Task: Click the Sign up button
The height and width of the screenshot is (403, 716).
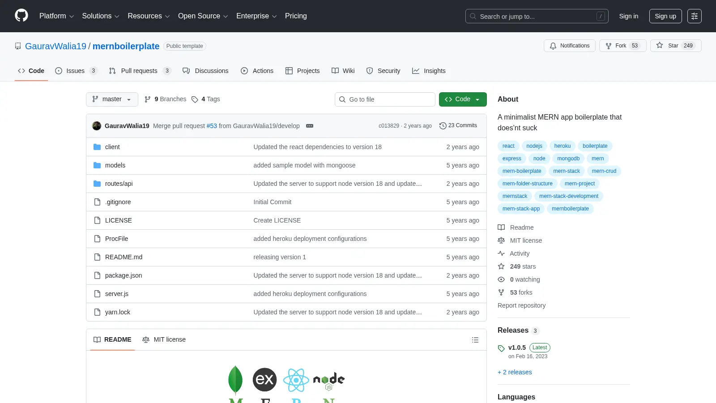Action: point(665,16)
